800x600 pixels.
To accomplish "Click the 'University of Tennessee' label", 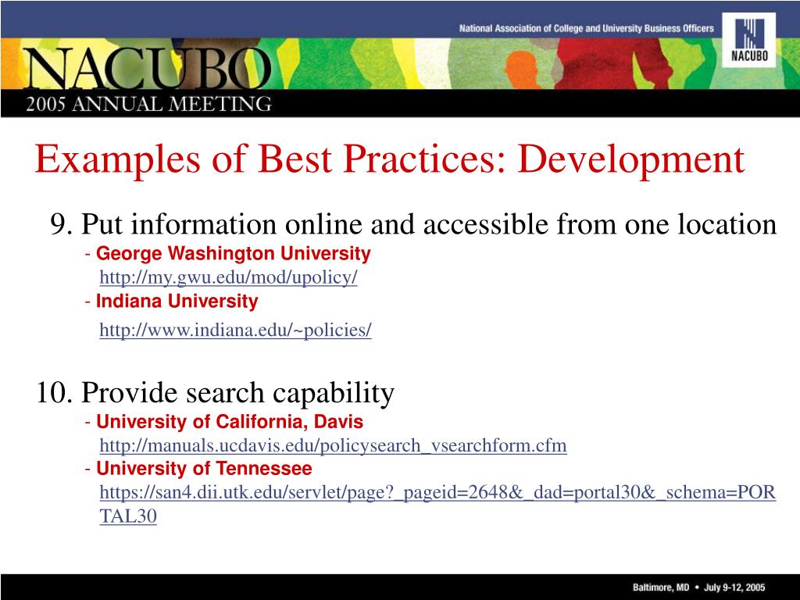I will (x=204, y=469).
